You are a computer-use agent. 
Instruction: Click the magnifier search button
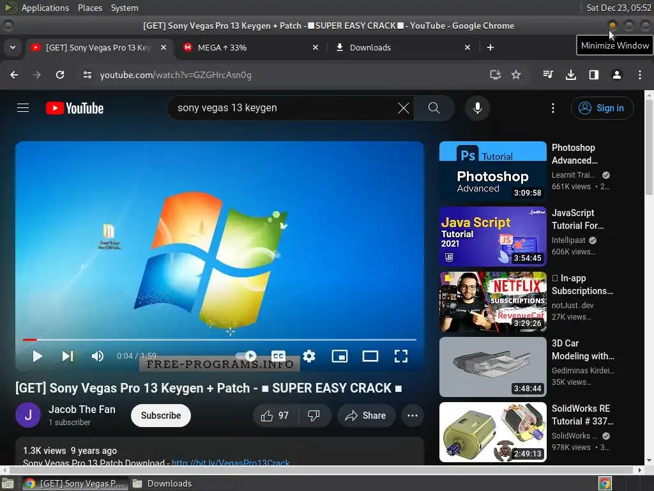point(434,108)
